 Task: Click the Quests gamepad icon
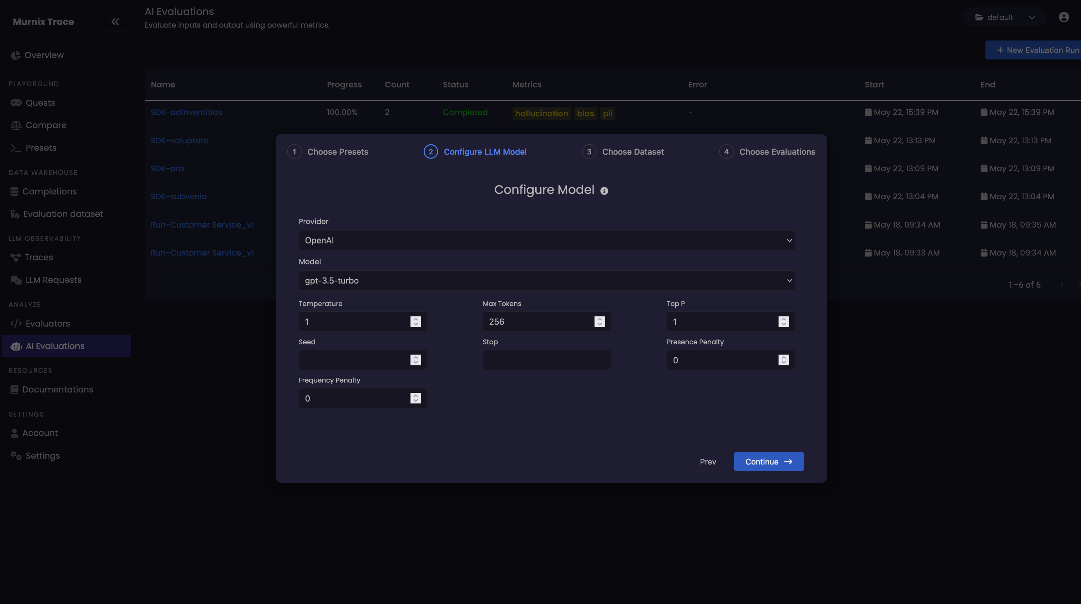(x=16, y=103)
